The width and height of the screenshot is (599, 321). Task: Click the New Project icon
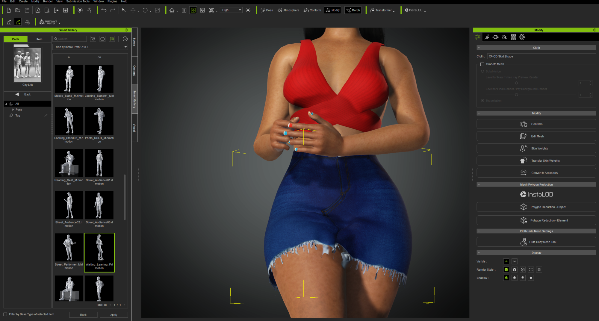(9, 10)
